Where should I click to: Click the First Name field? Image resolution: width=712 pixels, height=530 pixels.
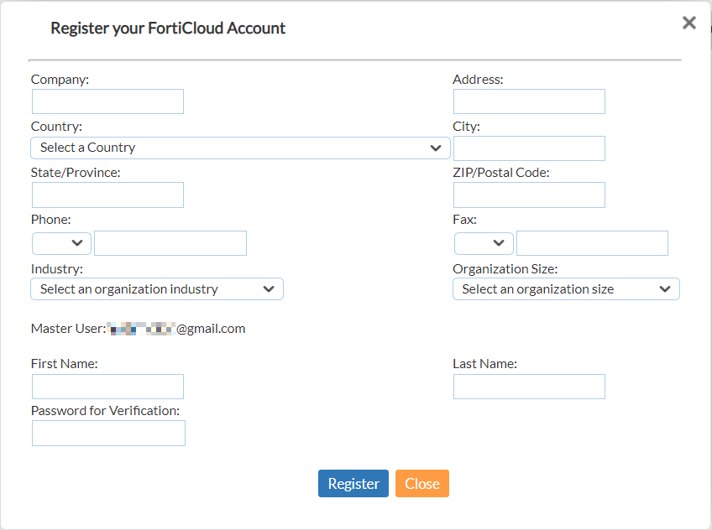click(x=107, y=386)
